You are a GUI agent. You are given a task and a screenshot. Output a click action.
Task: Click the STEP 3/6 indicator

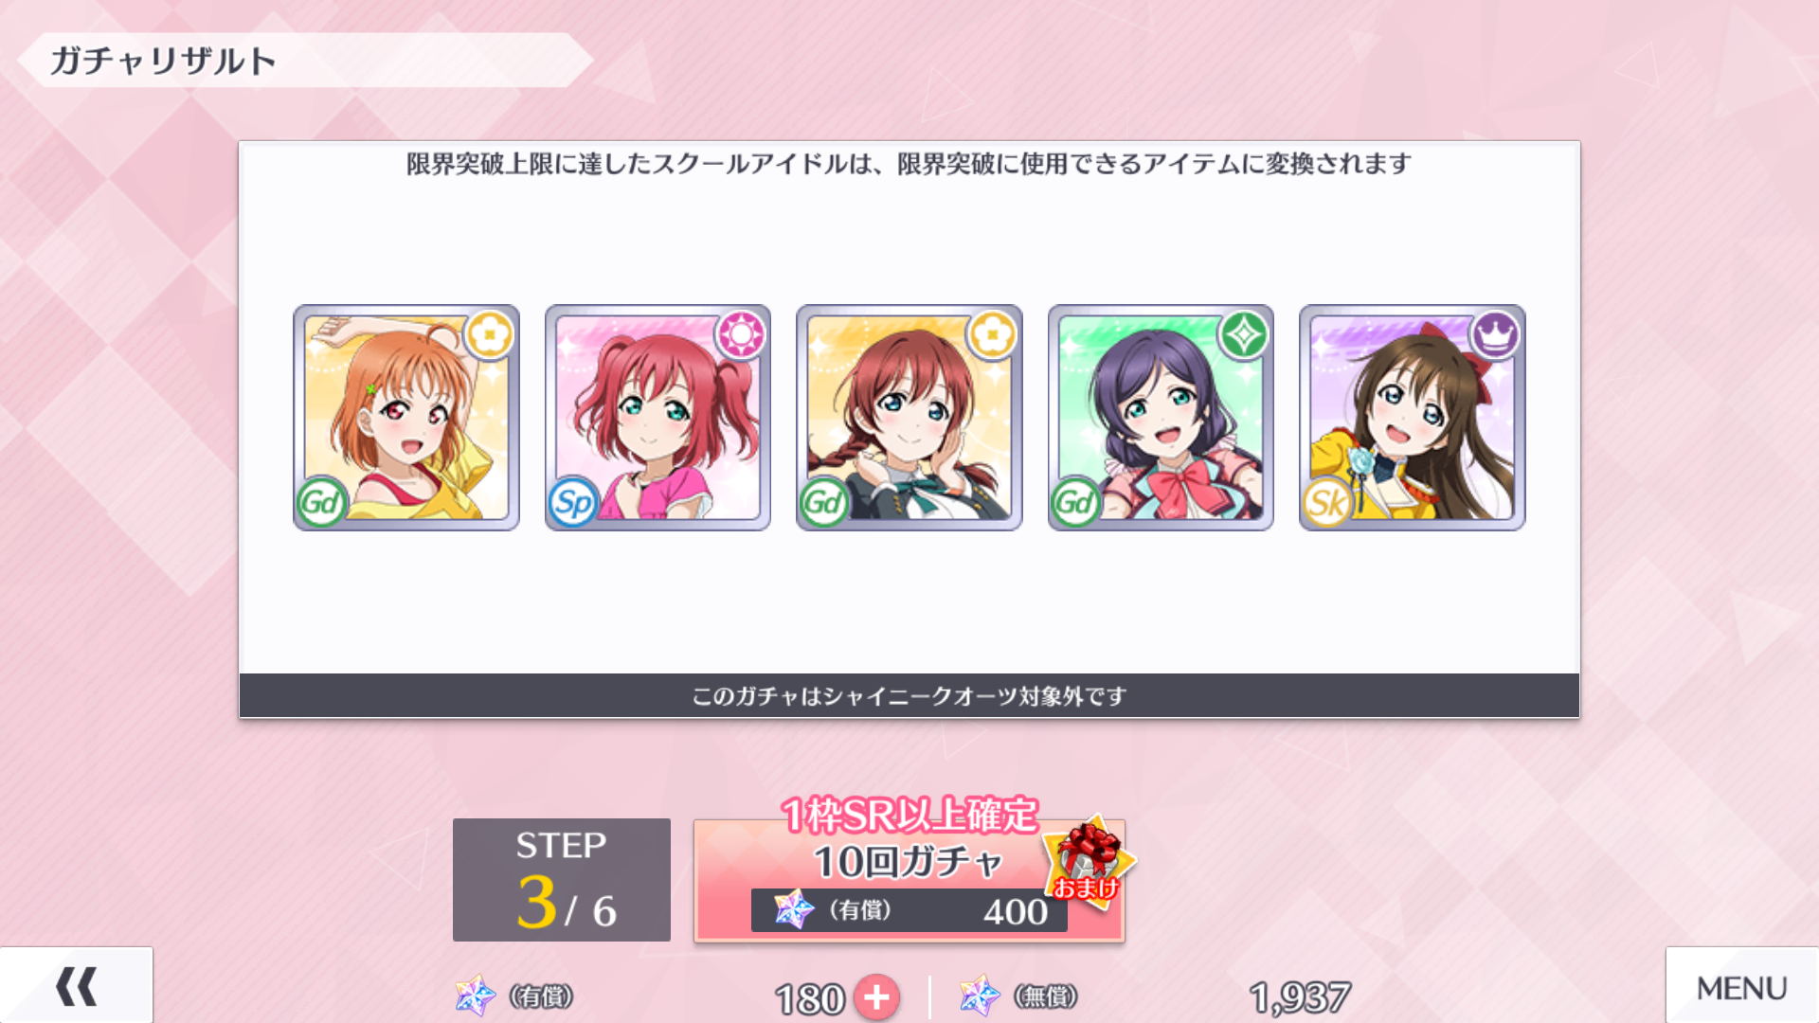(562, 880)
